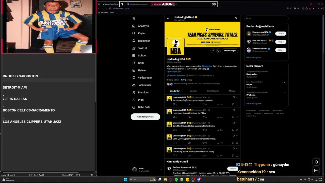Open more menu on Sam Merrill post
This screenshot has width=325, height=183.
[x=237, y=123]
